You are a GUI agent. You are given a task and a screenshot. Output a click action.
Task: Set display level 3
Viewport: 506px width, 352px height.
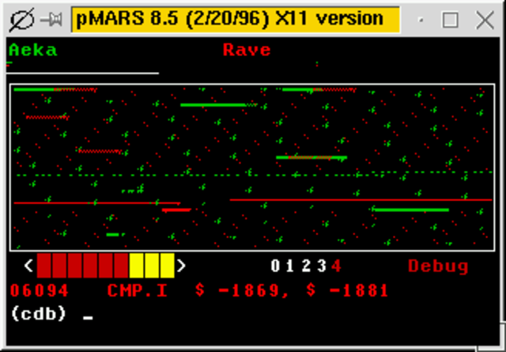(322, 266)
